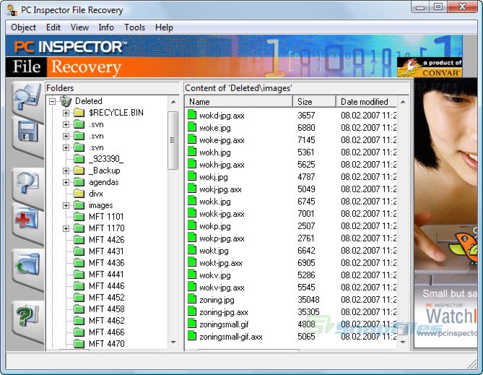Image resolution: width=483 pixels, height=375 pixels.
Task: Select the MFT 4441 folder
Action: tap(107, 274)
